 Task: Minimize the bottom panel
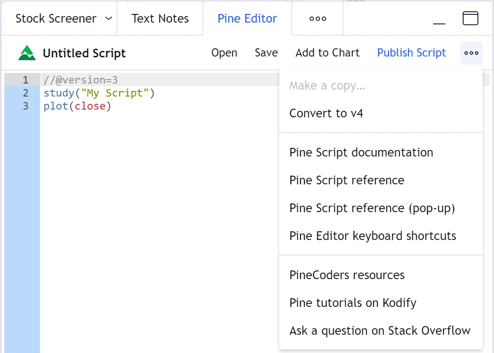[x=439, y=19]
